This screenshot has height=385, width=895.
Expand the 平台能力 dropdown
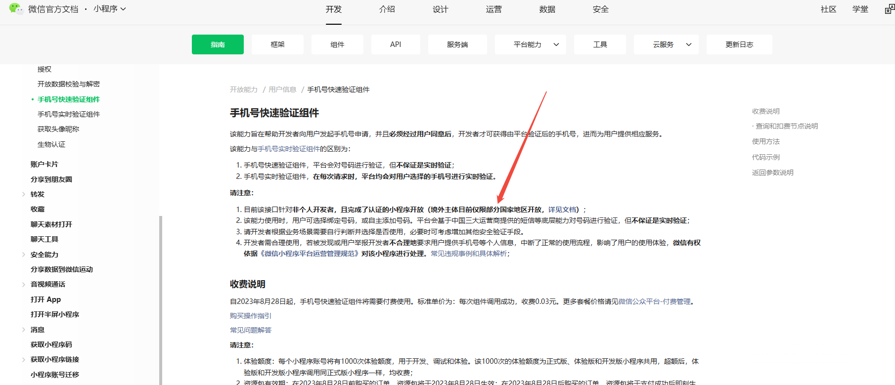click(x=531, y=44)
